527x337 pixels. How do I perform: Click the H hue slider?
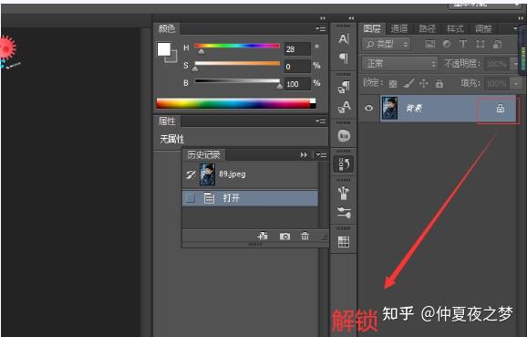[237, 46]
